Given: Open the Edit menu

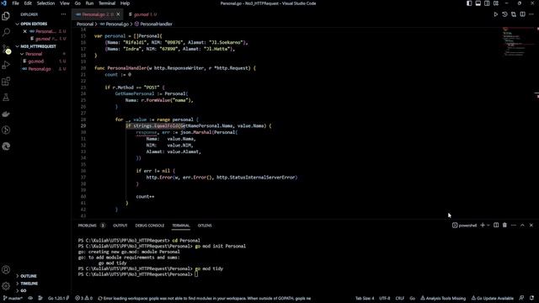Looking at the screenshot, I should (28, 3).
